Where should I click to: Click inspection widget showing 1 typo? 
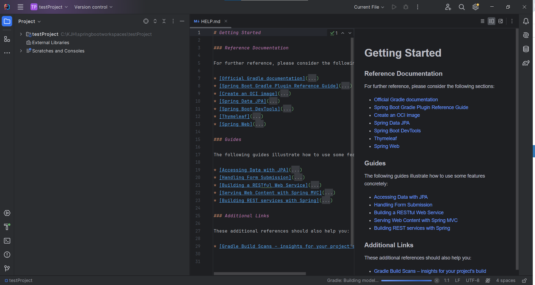(334, 33)
